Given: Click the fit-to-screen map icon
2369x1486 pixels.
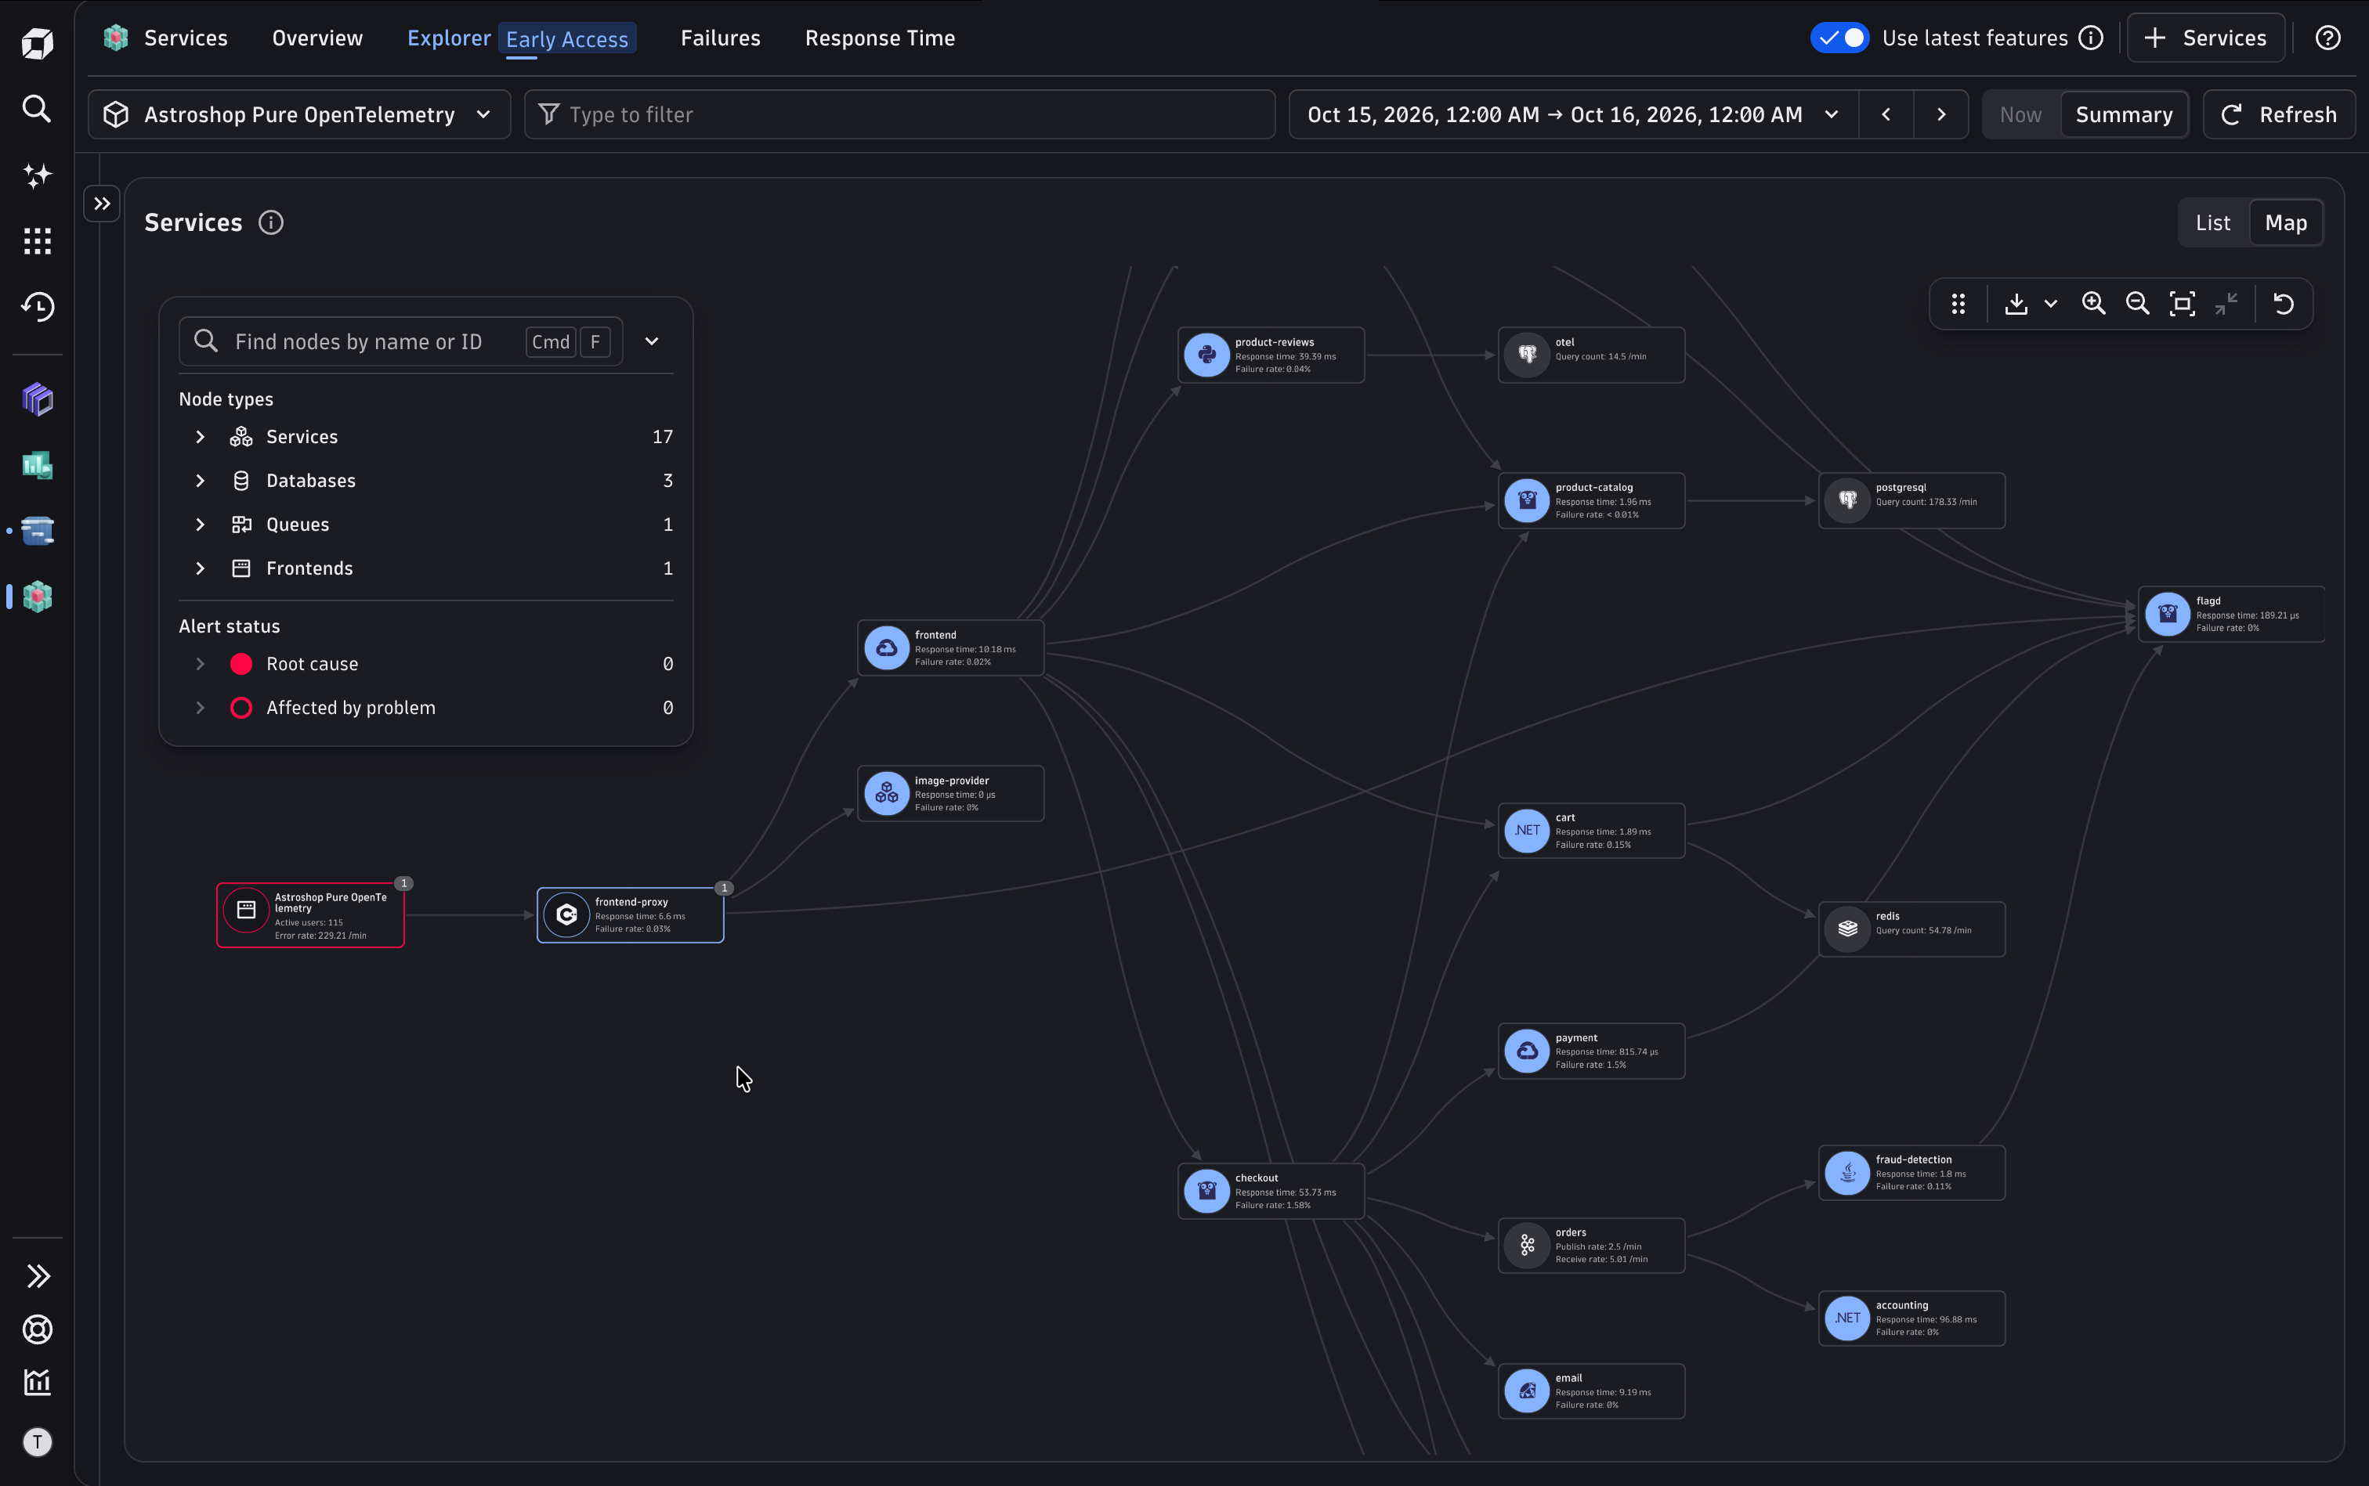Looking at the screenshot, I should coord(2182,304).
